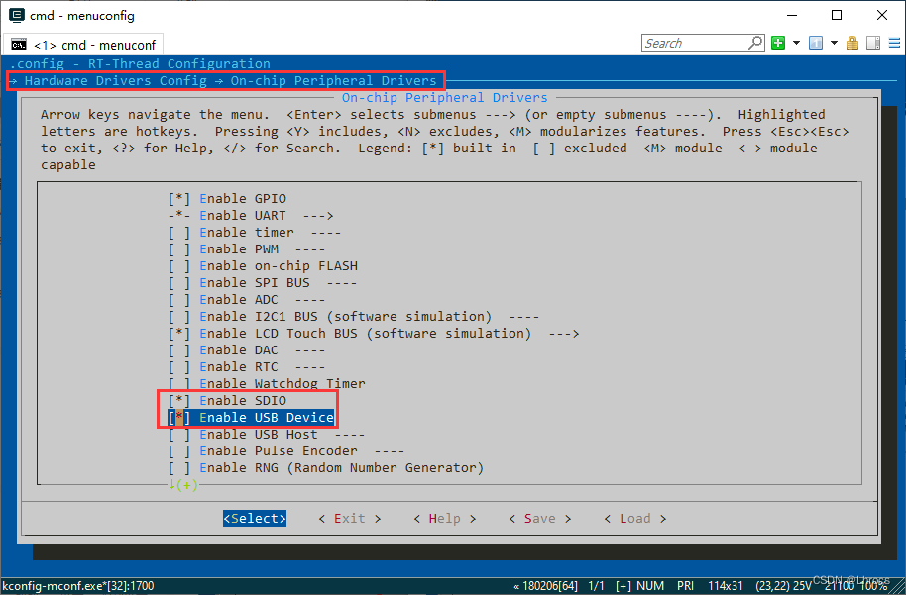Toggle Enable ADC option
The height and width of the screenshot is (595, 906).
pos(247,300)
